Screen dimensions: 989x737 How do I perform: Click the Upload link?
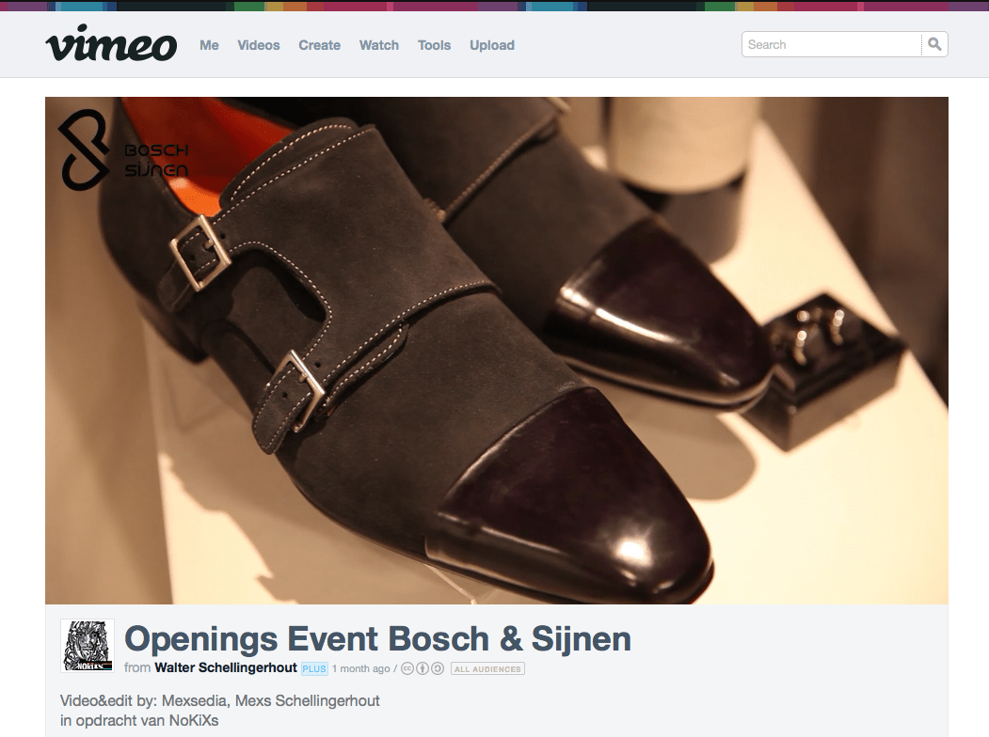(x=492, y=45)
